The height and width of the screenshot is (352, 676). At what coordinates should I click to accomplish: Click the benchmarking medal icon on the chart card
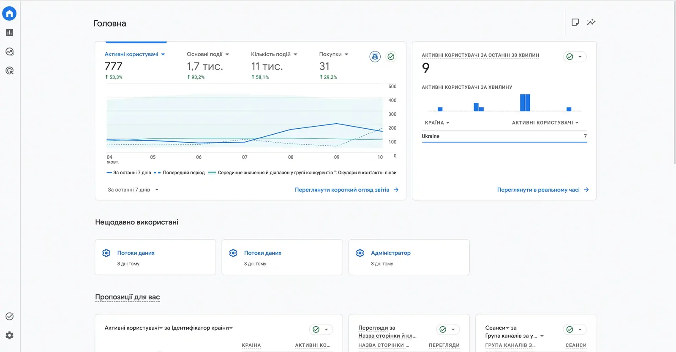[375, 57]
